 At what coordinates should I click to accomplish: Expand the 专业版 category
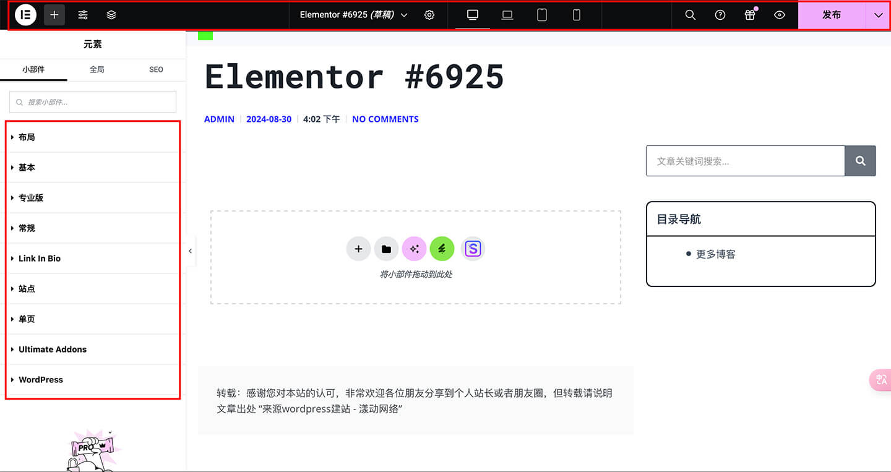point(93,198)
